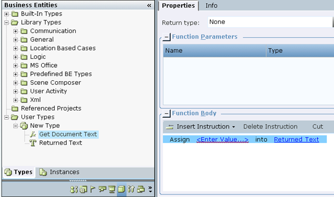
Task: Click the Logic folder icon
Action: tap(24, 57)
